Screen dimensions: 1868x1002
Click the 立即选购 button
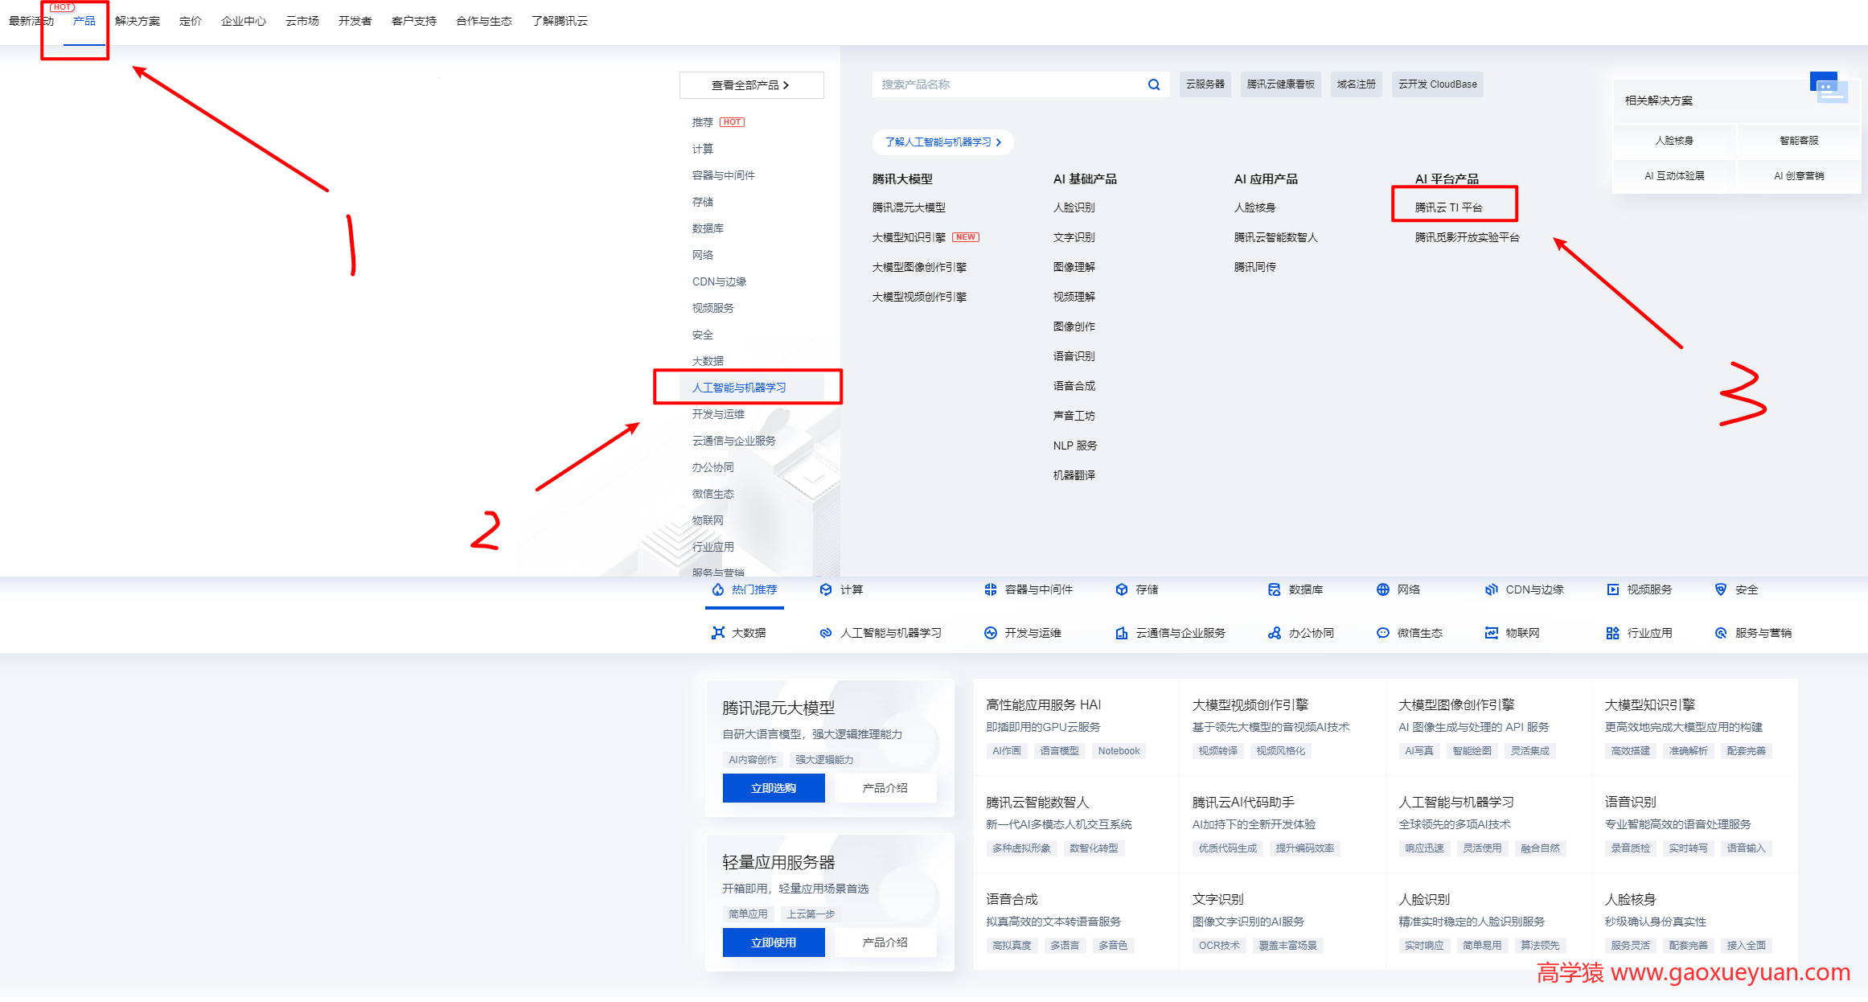pyautogui.click(x=773, y=788)
